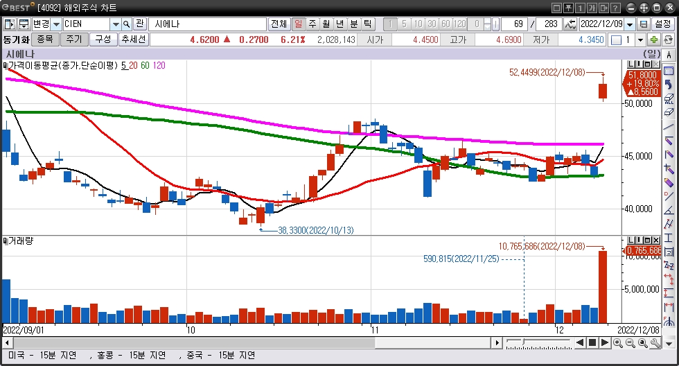Maximize volume panel with square button
The width and height of the screenshot is (679, 366).
pos(648,240)
